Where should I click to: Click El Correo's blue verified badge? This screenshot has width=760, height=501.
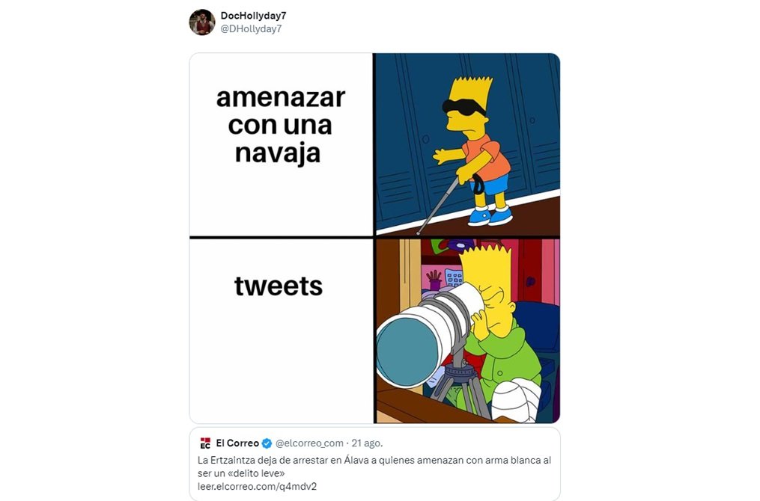pyautogui.click(x=267, y=443)
